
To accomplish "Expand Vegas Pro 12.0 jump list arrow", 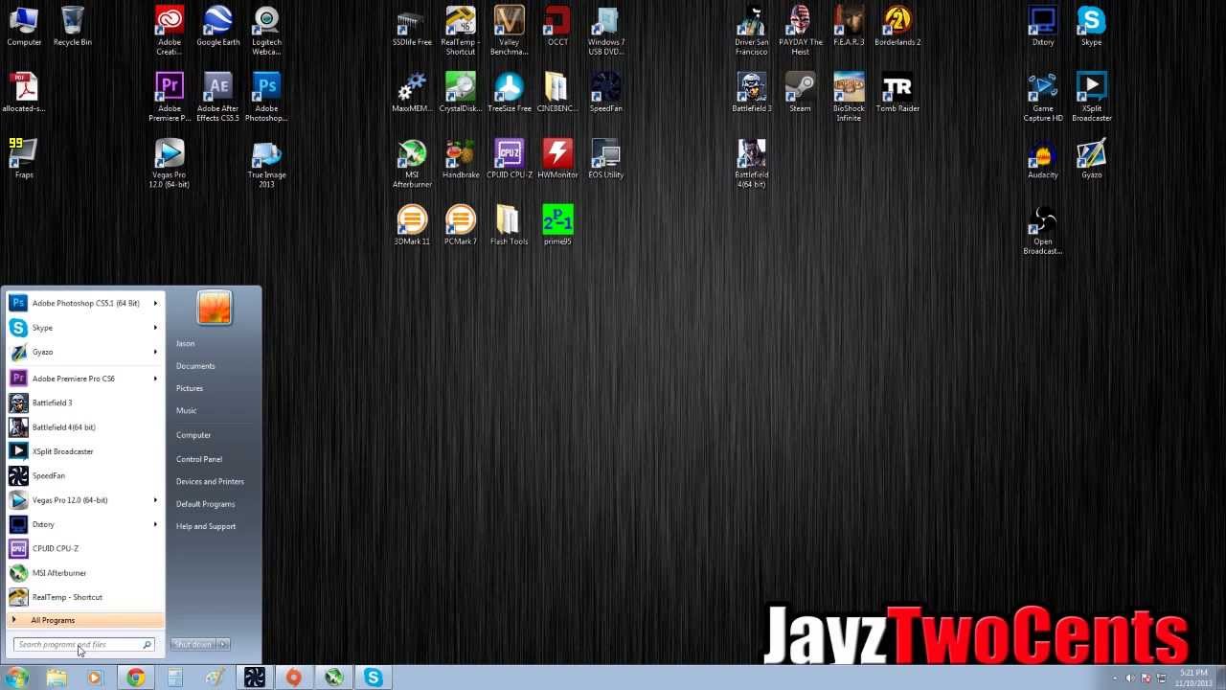I will (x=155, y=500).
